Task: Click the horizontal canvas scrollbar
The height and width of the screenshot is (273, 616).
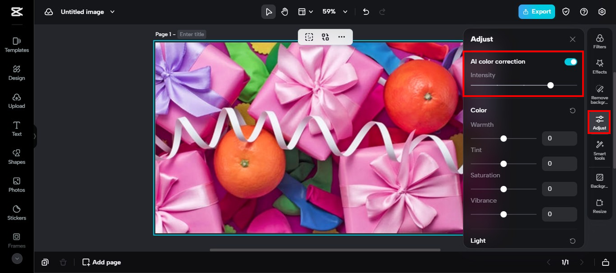Action: tap(325, 250)
